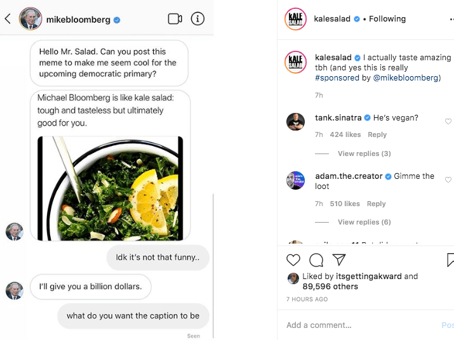Open conversation info icon
This screenshot has height=340, width=454.
pyautogui.click(x=197, y=19)
